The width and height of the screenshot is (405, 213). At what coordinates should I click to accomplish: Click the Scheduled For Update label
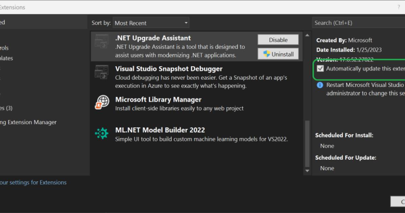[x=346, y=158]
